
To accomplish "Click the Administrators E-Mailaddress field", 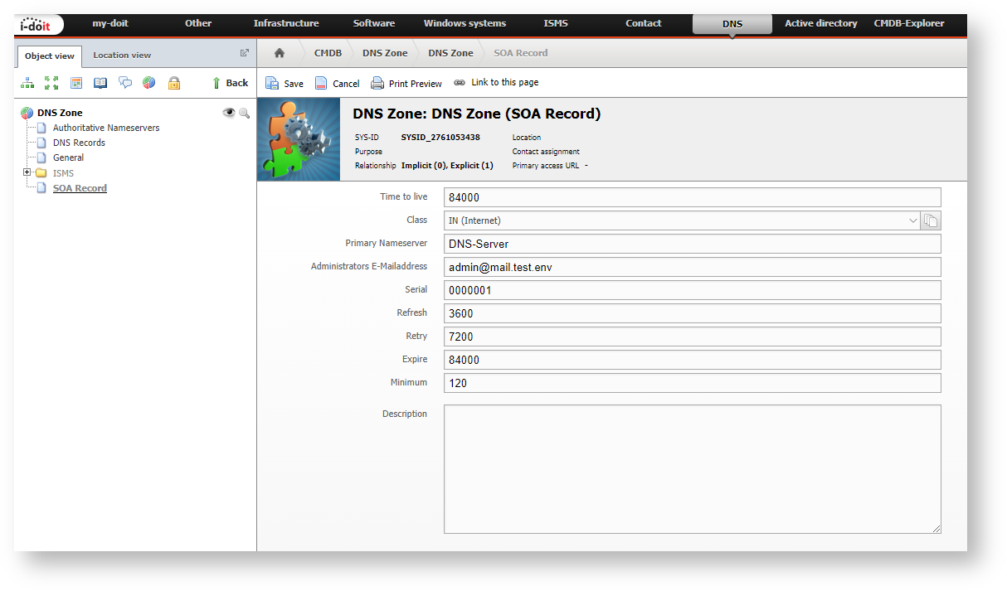I will click(x=693, y=267).
